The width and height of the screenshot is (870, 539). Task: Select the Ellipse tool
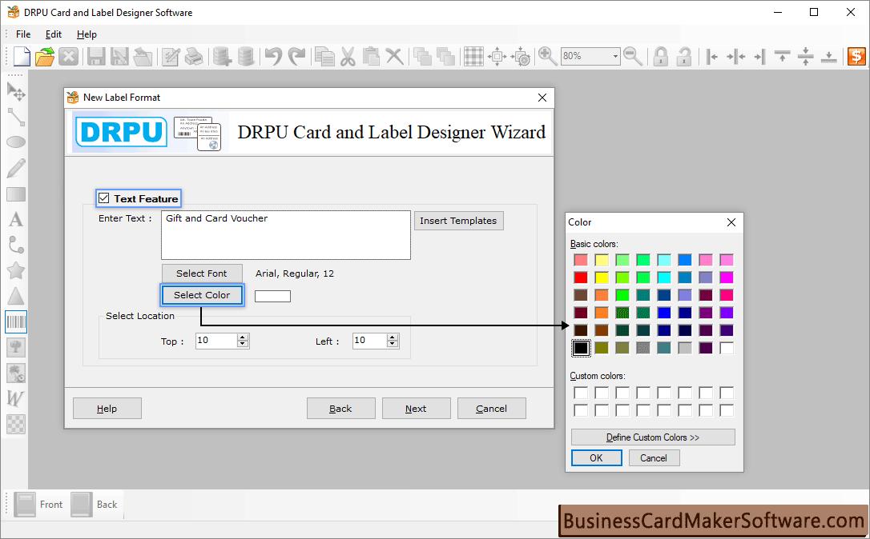click(16, 142)
